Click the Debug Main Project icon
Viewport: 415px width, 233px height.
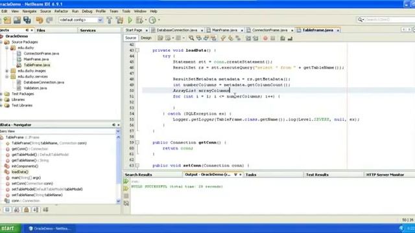(139, 20)
